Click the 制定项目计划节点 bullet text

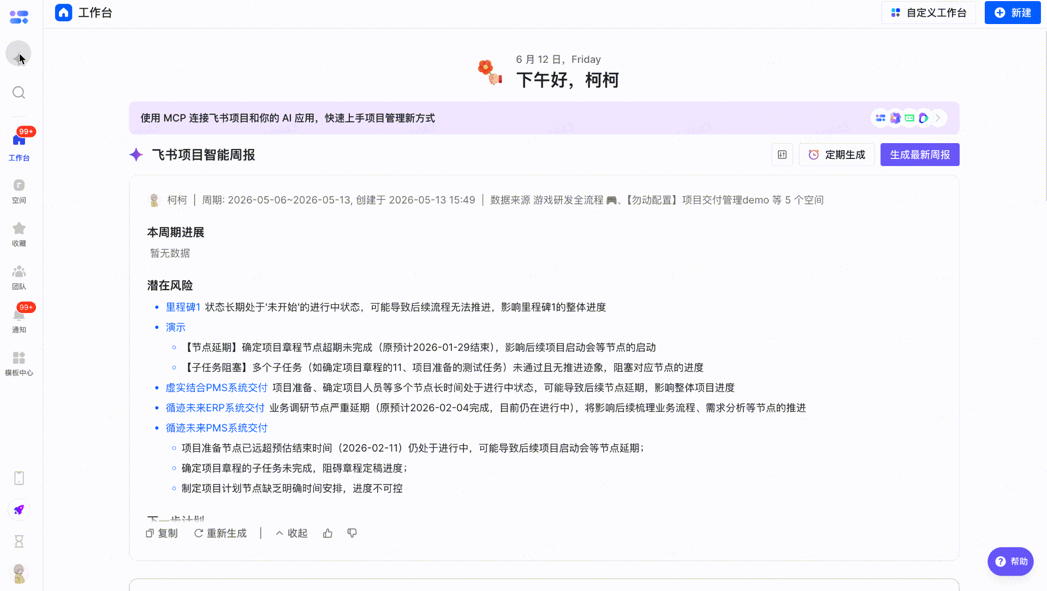[292, 488]
